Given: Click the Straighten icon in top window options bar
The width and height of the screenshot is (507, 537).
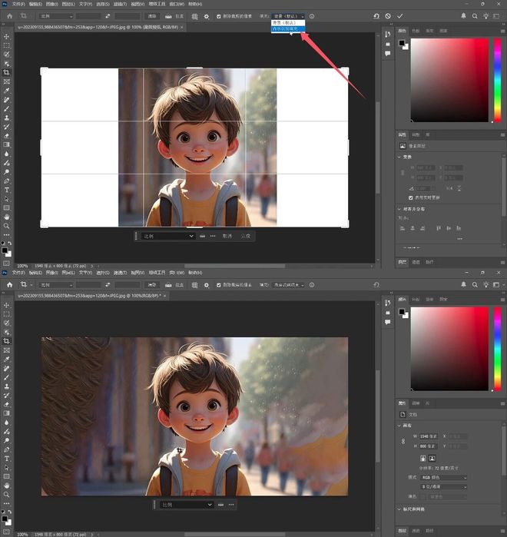Looking at the screenshot, I should (168, 16).
